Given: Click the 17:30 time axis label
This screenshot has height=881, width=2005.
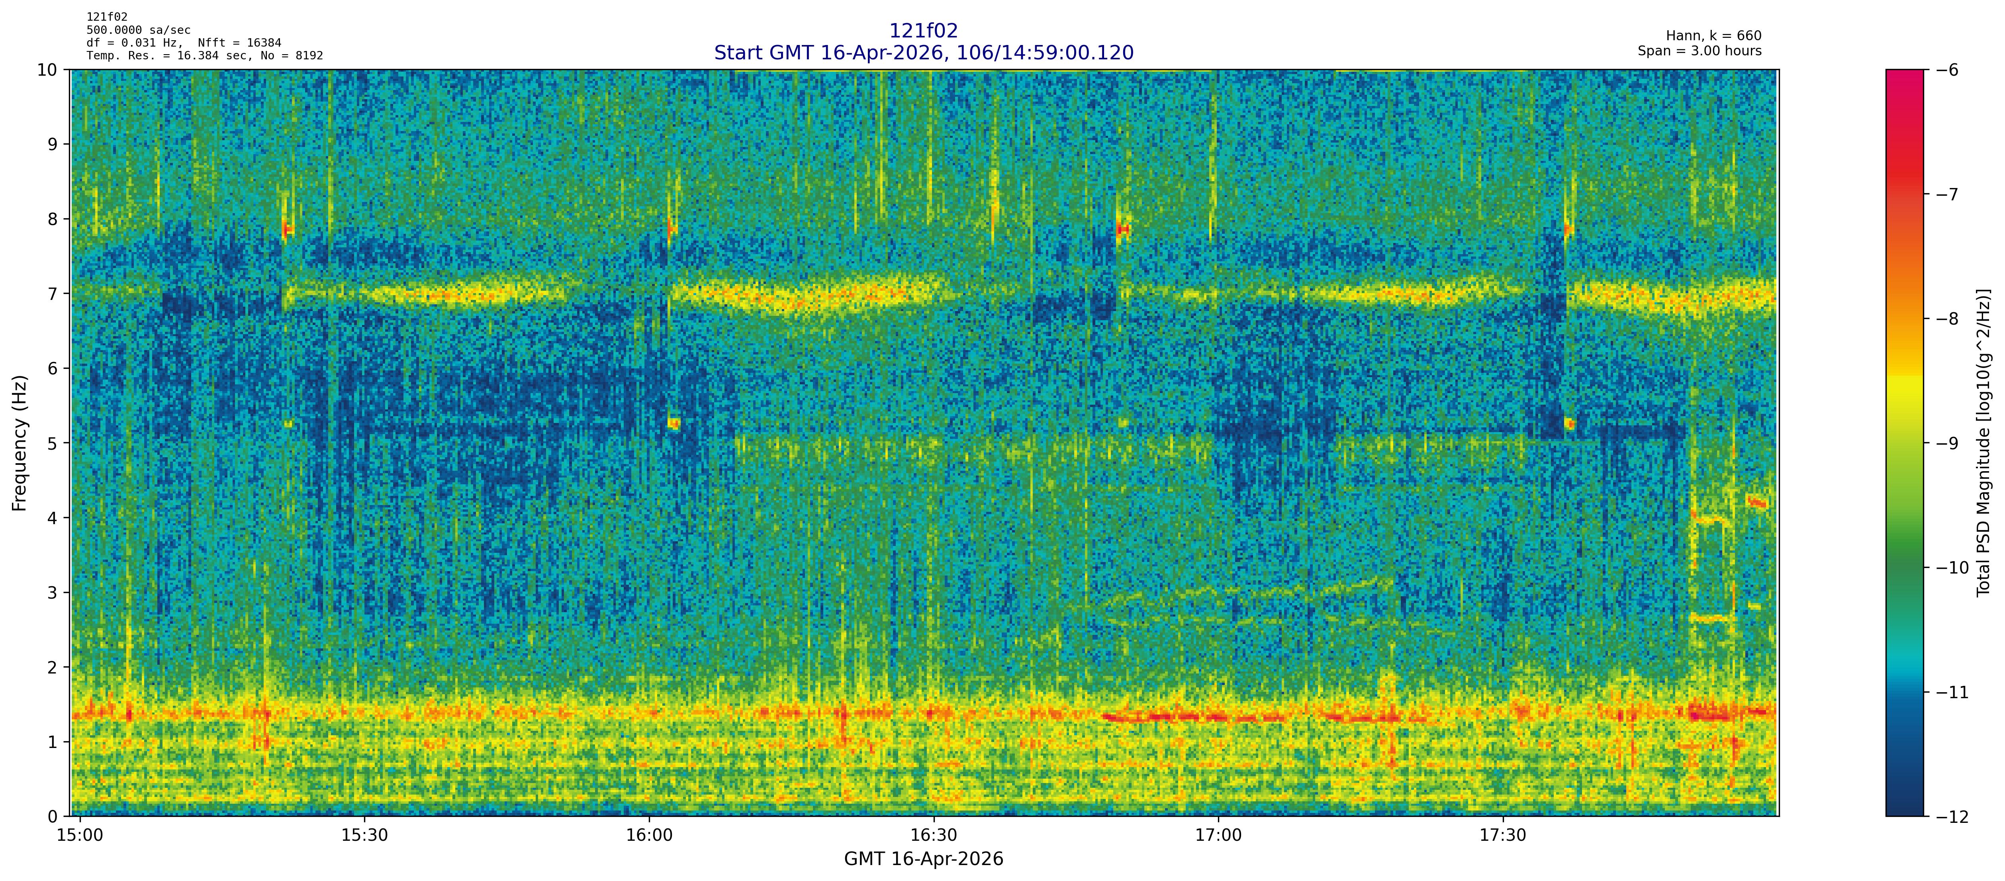Looking at the screenshot, I should pos(1503,835).
